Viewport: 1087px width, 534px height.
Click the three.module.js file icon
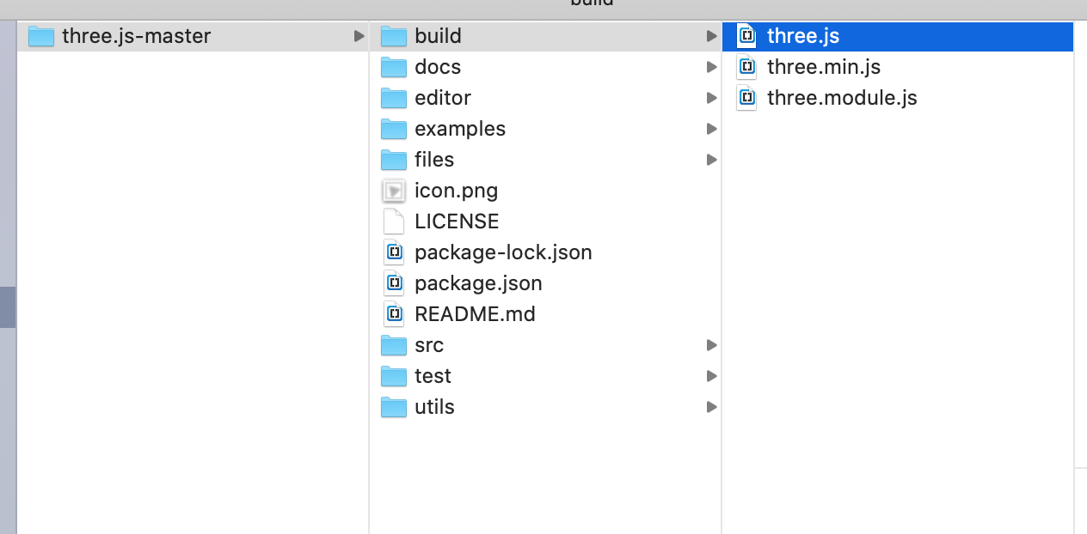tap(746, 98)
